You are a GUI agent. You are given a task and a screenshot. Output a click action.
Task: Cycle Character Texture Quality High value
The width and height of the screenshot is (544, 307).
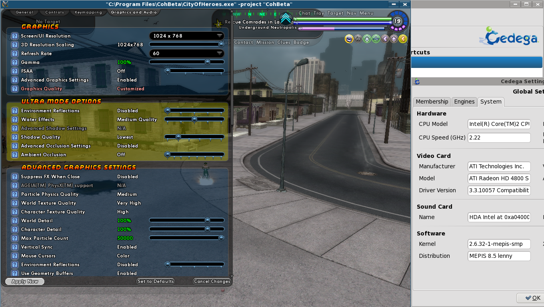click(123, 212)
